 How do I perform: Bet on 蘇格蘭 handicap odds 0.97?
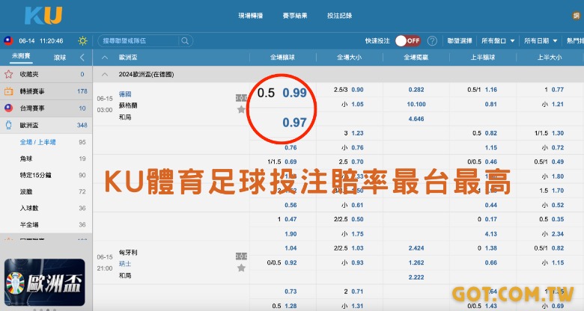(294, 123)
